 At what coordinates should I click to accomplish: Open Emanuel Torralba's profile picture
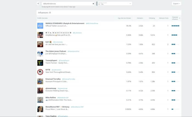point(40,81)
